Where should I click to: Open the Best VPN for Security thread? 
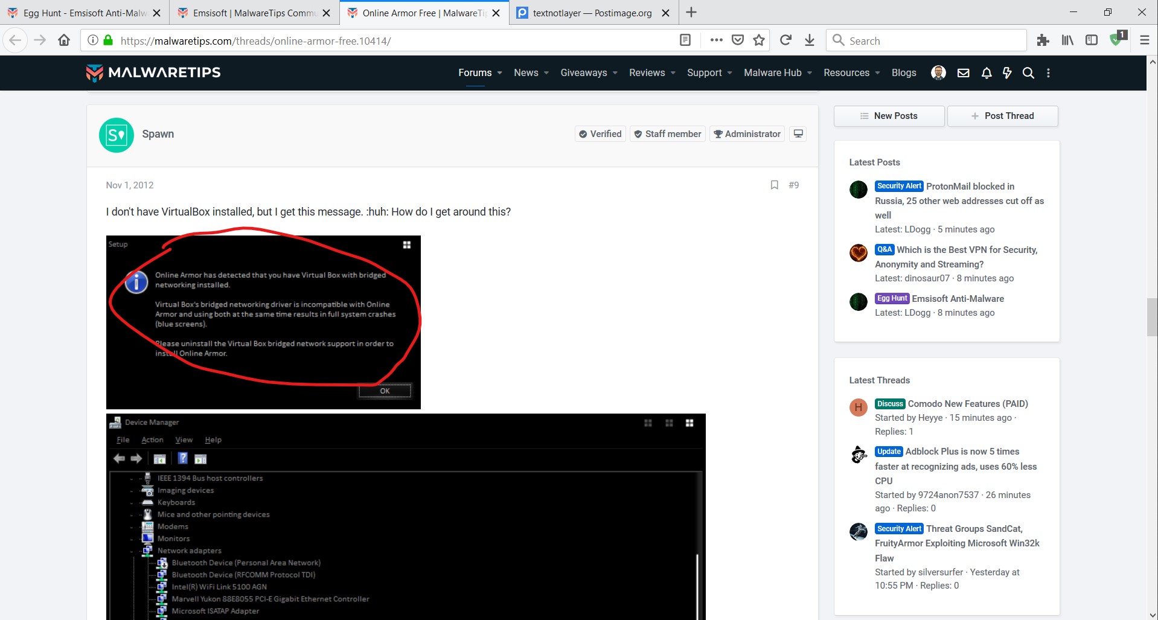[x=956, y=257]
